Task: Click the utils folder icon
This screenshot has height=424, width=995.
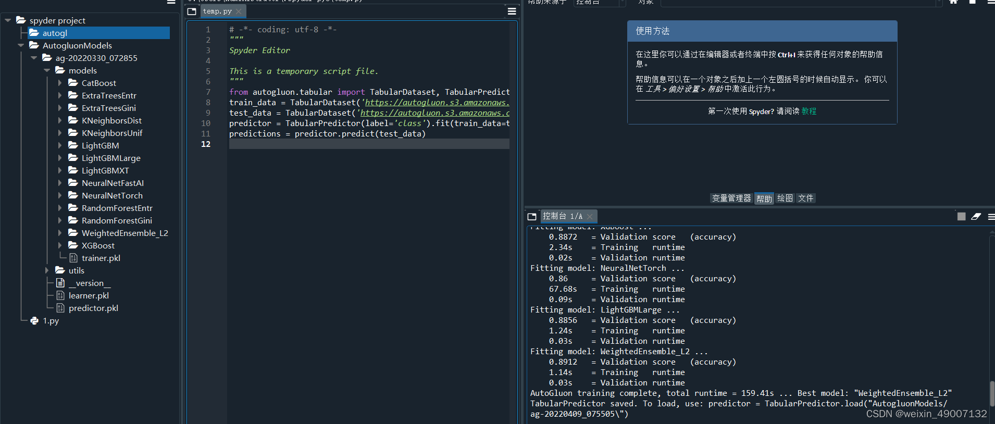Action: coord(60,270)
